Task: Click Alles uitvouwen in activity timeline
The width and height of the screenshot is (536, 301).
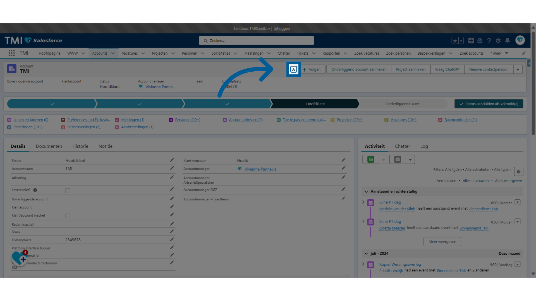Action: 475,181
